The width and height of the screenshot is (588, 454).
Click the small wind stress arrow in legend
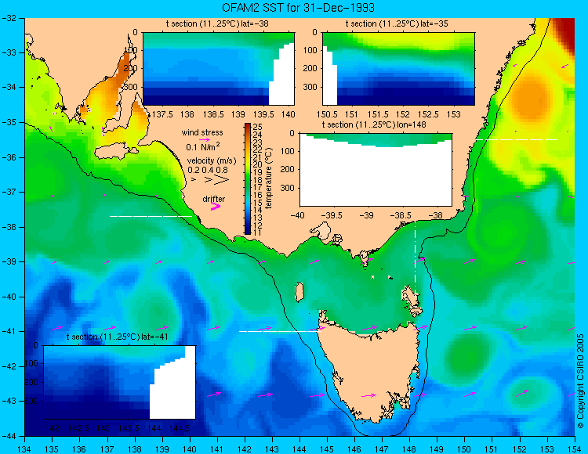[x=205, y=139]
